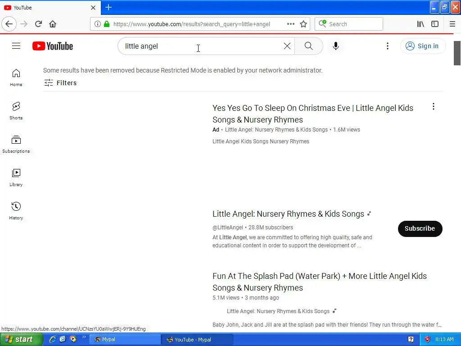Open Shorts in the sidebar
461x346 pixels.
16,111
